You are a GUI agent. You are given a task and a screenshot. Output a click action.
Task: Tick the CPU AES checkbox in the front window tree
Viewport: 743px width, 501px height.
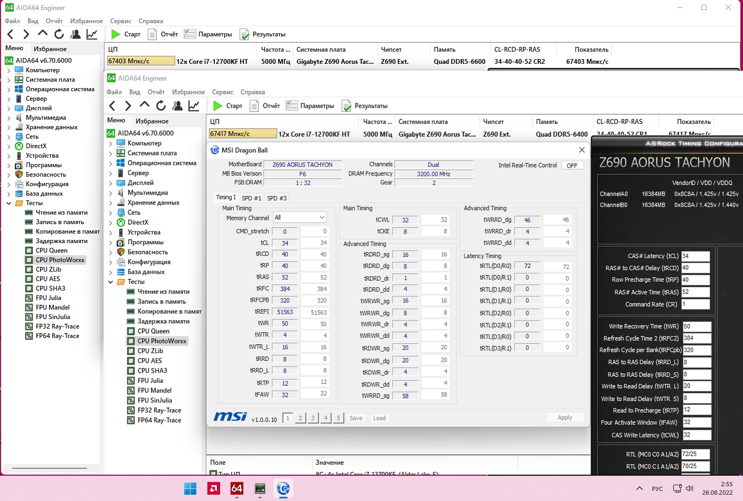(131, 361)
